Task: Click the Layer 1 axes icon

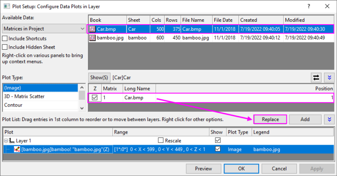Action: pyautogui.click(x=12, y=141)
